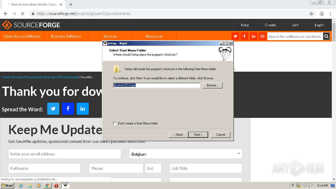The image size is (336, 189).
Task: Click the Job Title field
Action: pos(206,168)
